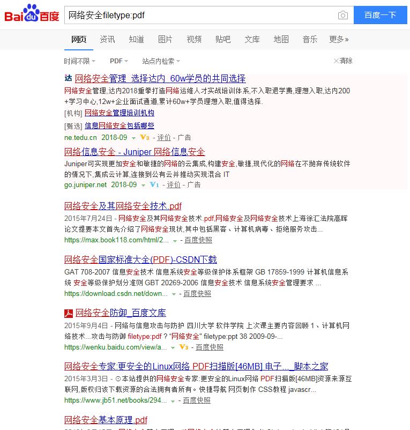Click https://wenku.baidu.com/view/a... URL
The height and width of the screenshot is (430, 410).
coord(116,347)
